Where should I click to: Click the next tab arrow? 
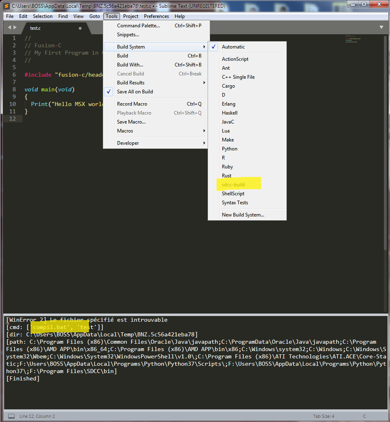click(x=15, y=27)
